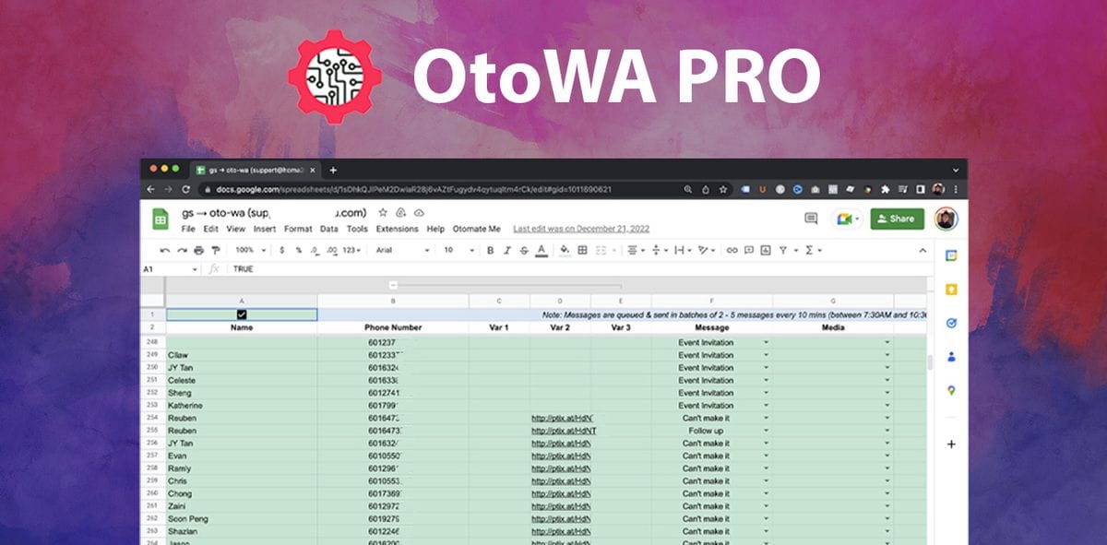Reload the browser page
Screen dimensions: 1107x545
pos(185,189)
